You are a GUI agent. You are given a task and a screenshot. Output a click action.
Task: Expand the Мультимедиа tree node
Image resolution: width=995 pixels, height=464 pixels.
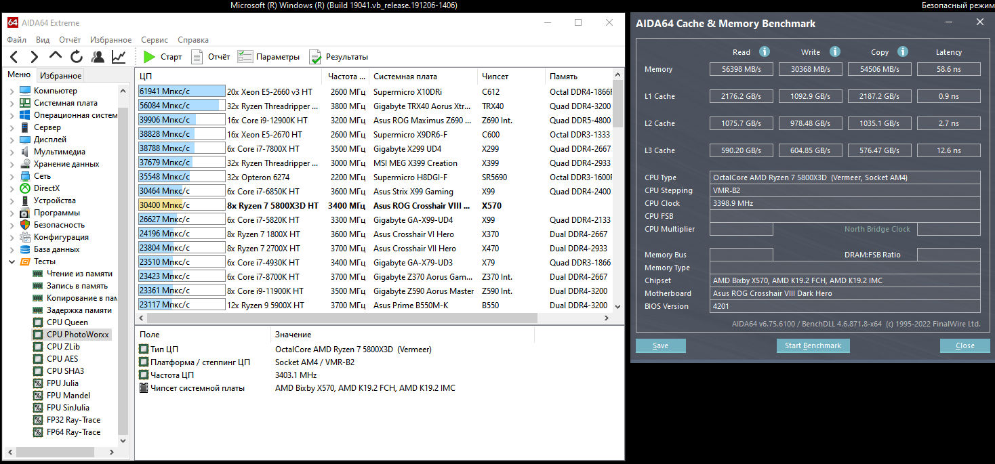[12, 152]
